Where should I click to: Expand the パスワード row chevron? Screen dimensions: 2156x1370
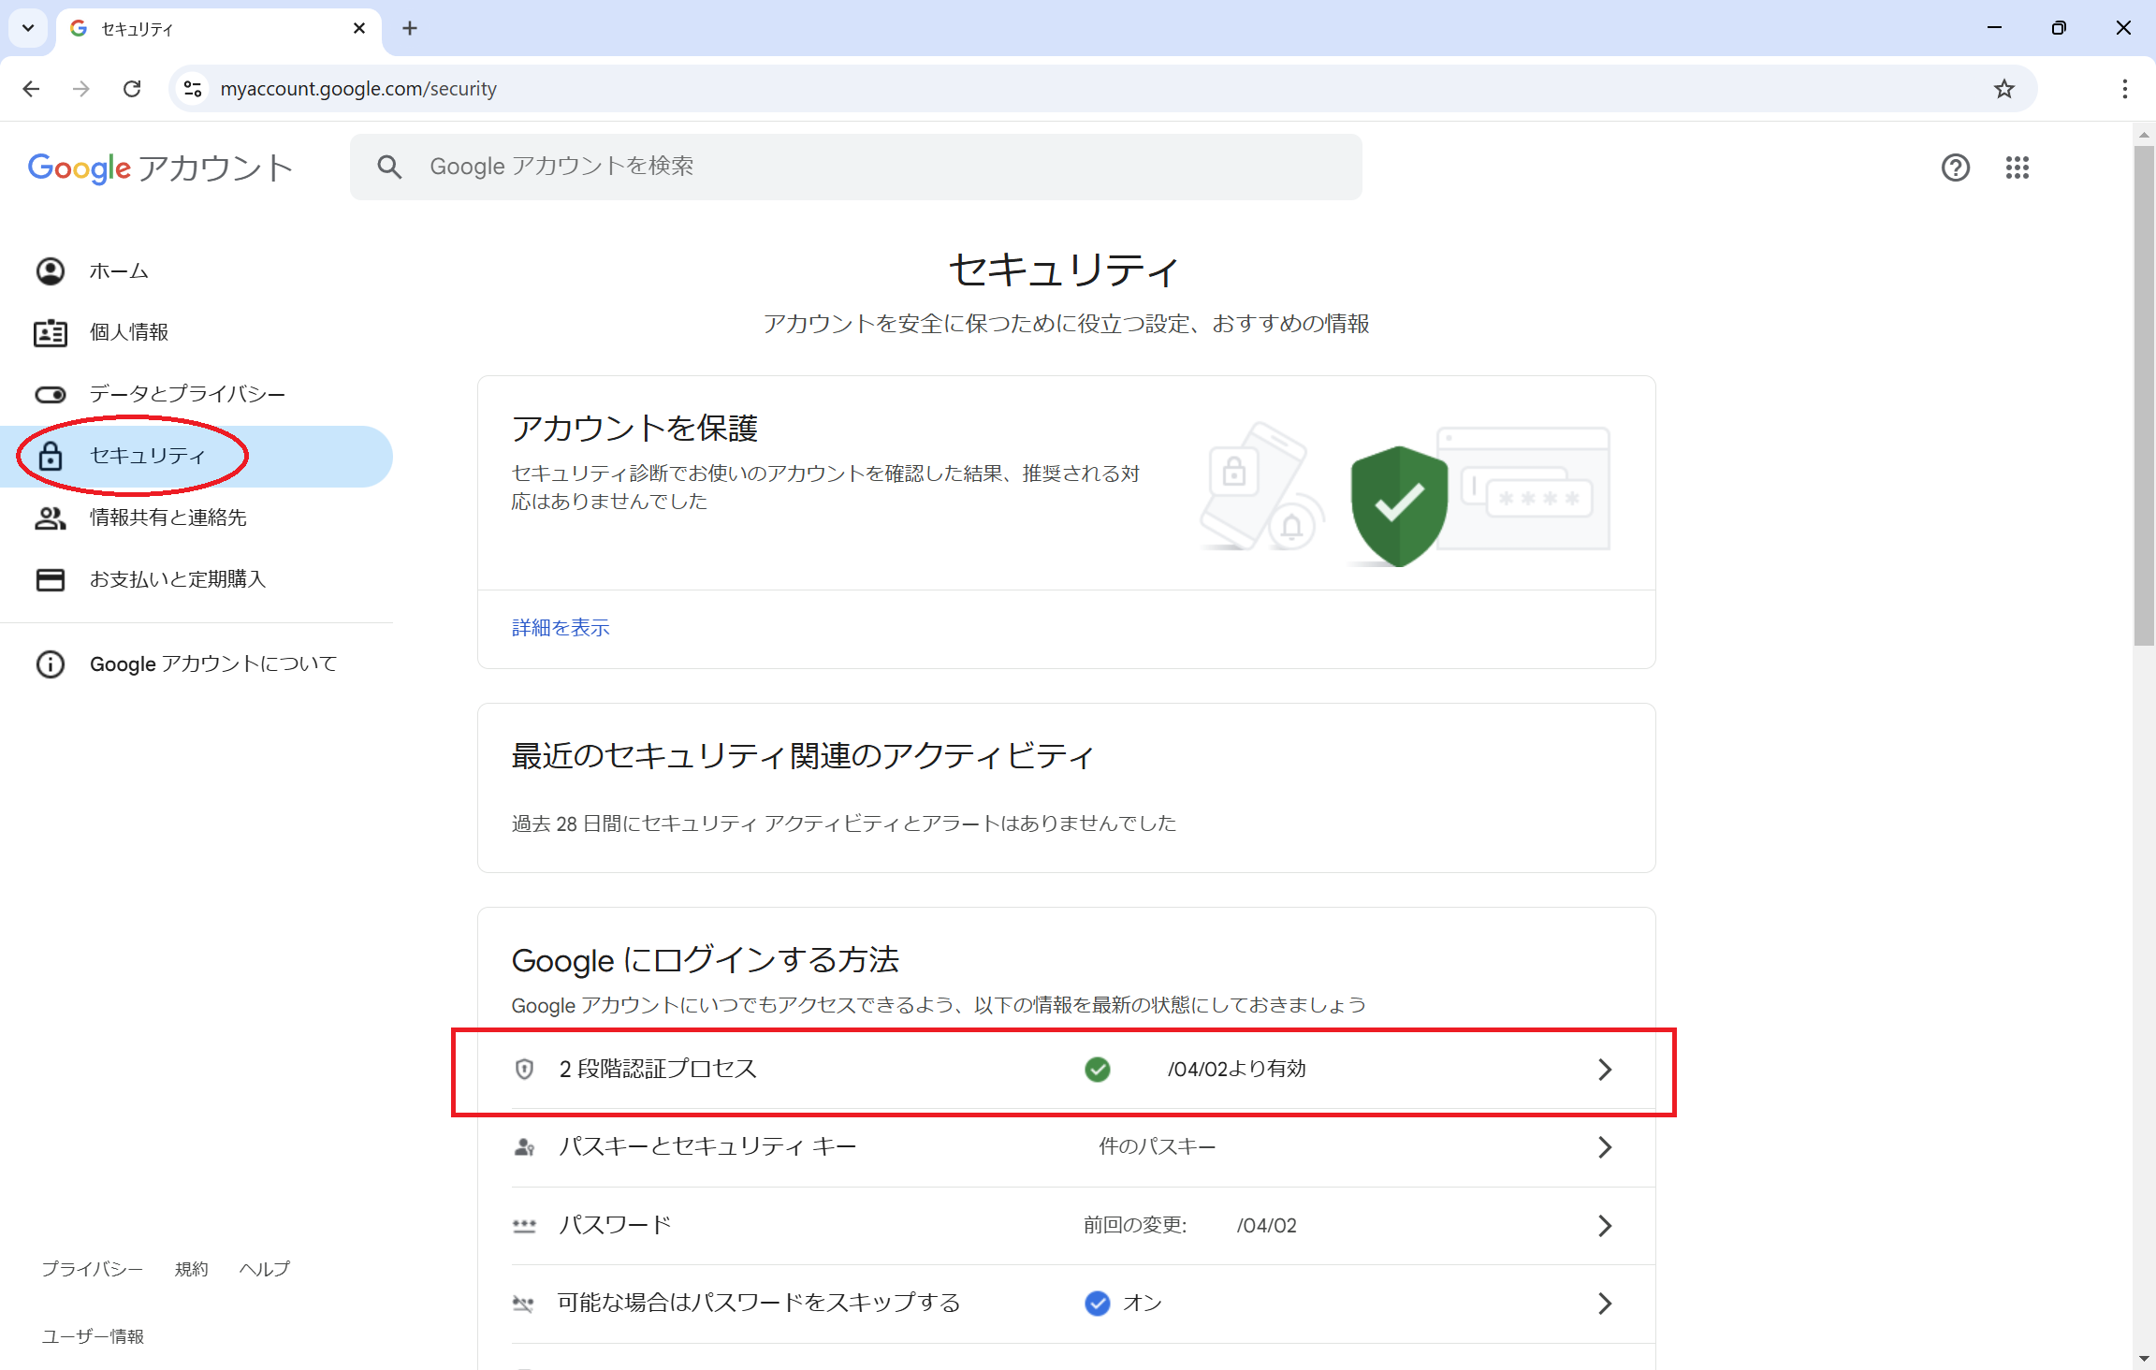click(1604, 1226)
